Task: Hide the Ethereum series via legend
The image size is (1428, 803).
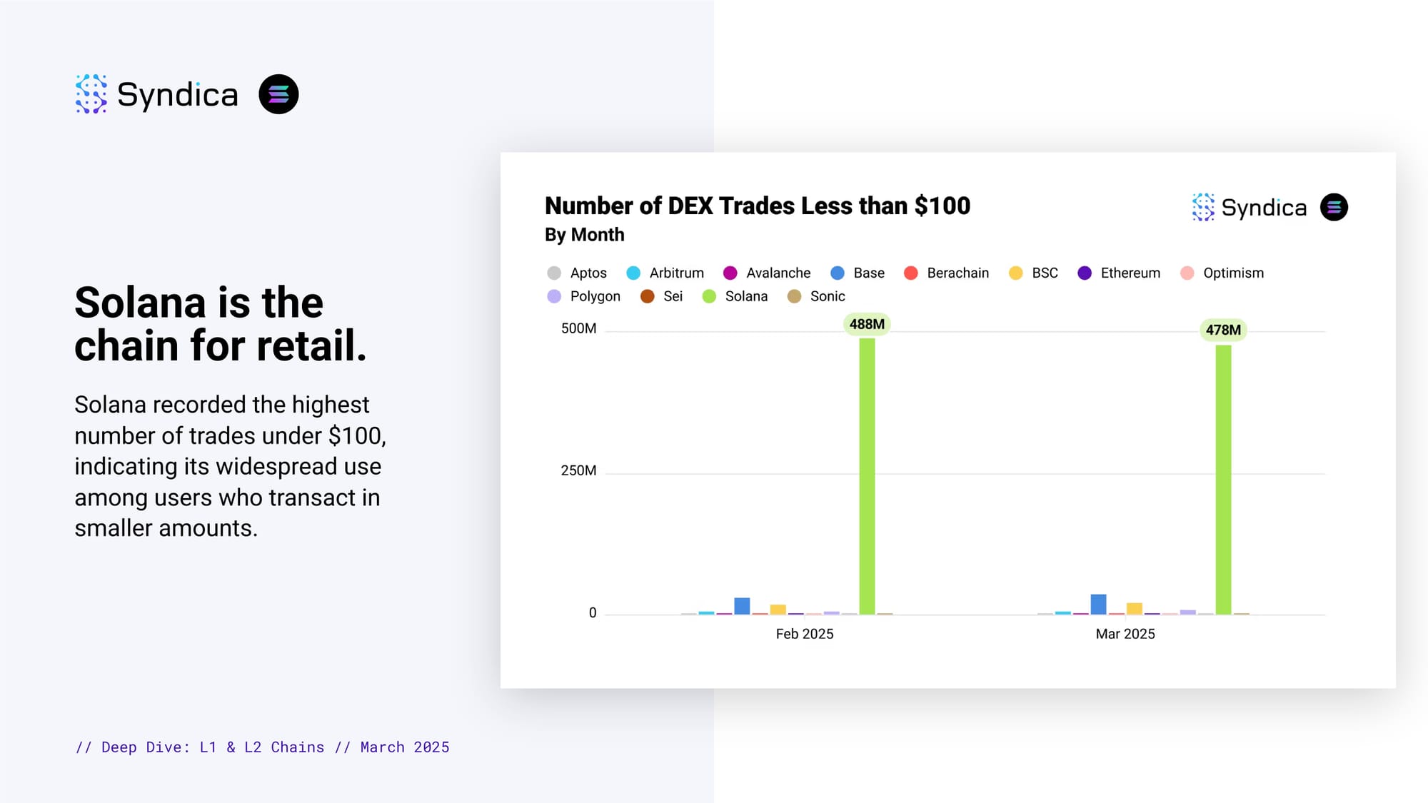Action: tap(1119, 273)
